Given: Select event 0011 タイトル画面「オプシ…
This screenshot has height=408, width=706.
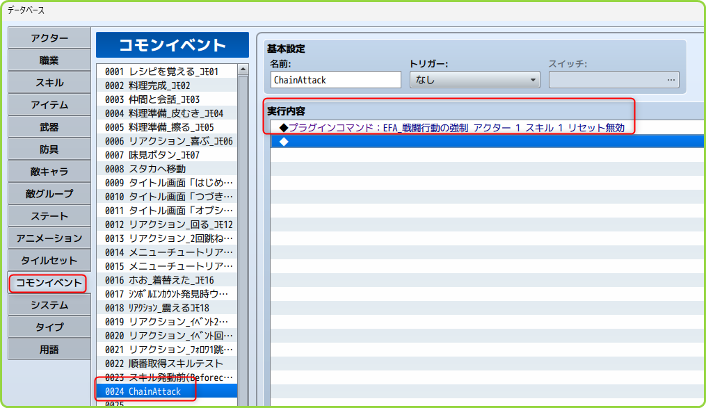Looking at the screenshot, I should pos(167,211).
